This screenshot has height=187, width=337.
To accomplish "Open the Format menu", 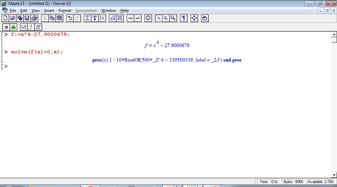I will (x=65, y=11).
